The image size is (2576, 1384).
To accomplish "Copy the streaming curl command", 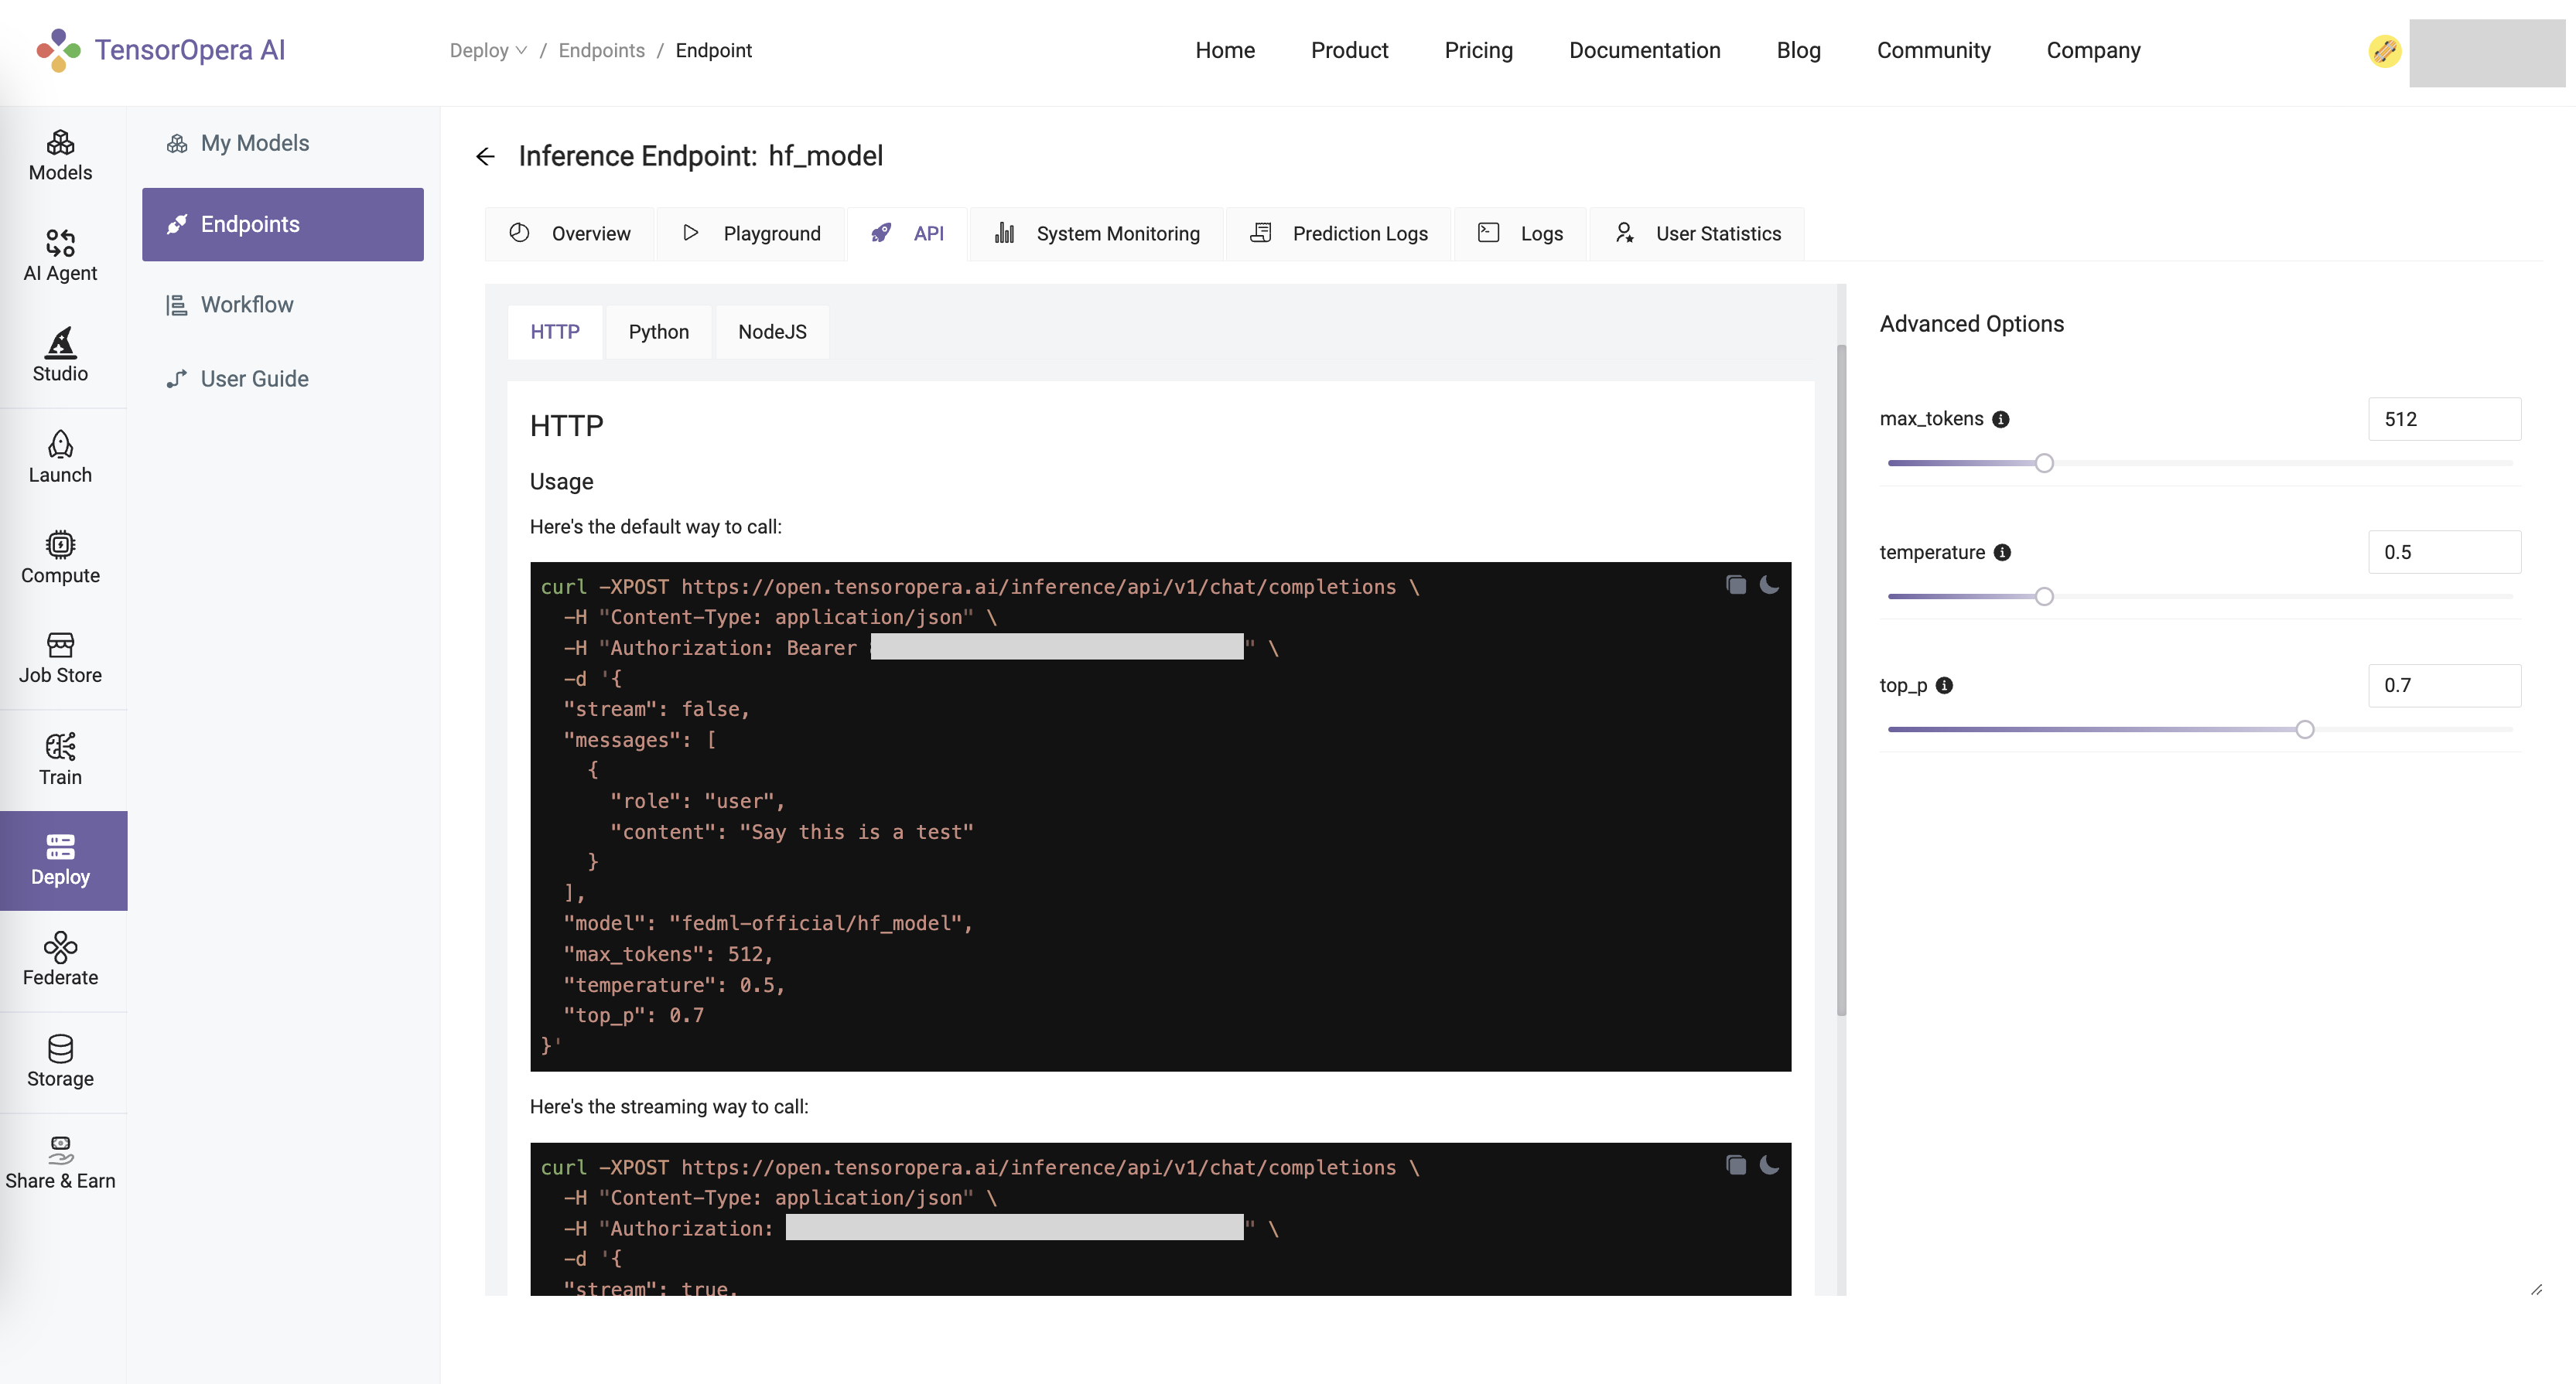I will point(1735,1165).
